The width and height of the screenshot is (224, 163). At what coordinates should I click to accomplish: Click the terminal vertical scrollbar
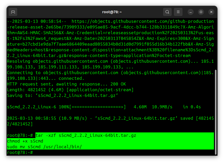[x=216, y=112]
